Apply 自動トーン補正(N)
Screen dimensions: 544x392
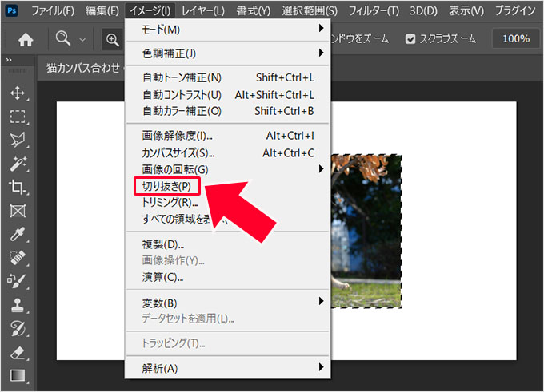tap(227, 77)
